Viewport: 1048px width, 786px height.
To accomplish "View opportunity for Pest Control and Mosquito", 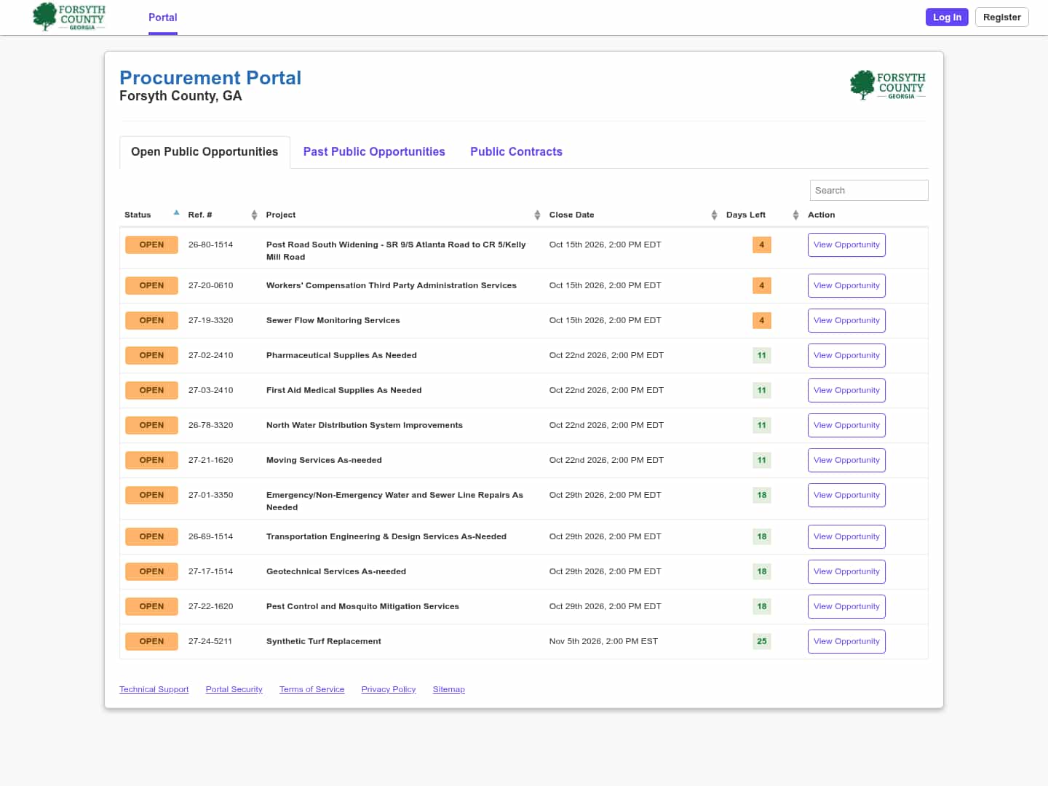I will (x=846, y=607).
